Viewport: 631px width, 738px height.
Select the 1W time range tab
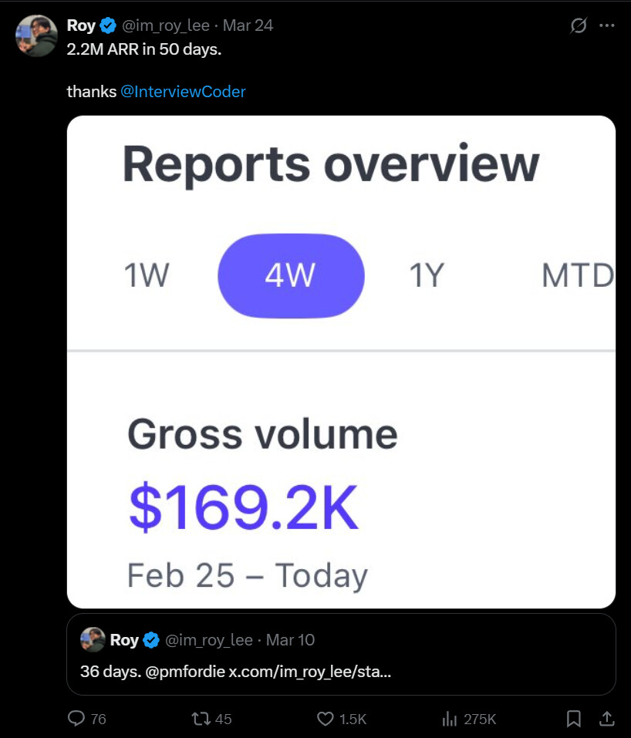pyautogui.click(x=146, y=275)
